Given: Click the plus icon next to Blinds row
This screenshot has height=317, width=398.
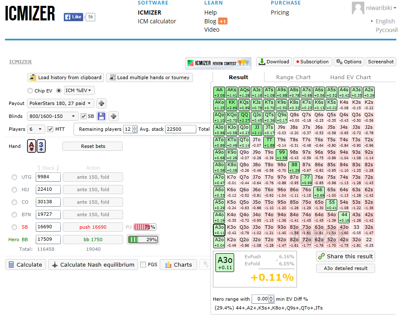Looking at the screenshot, I should point(114,116).
